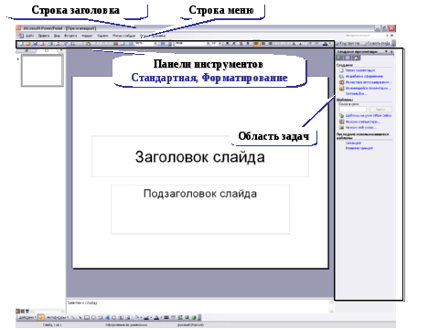Click drawing toolbar Font Color icon

pyautogui.click(x=156, y=317)
